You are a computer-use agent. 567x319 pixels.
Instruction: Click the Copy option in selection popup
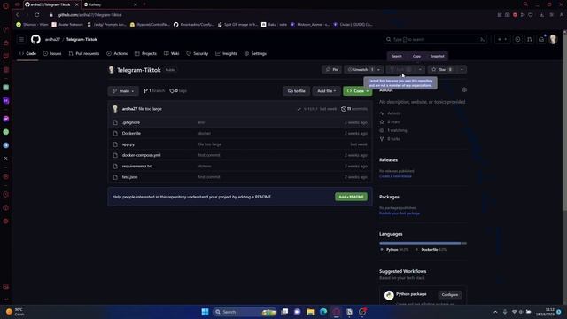point(416,57)
